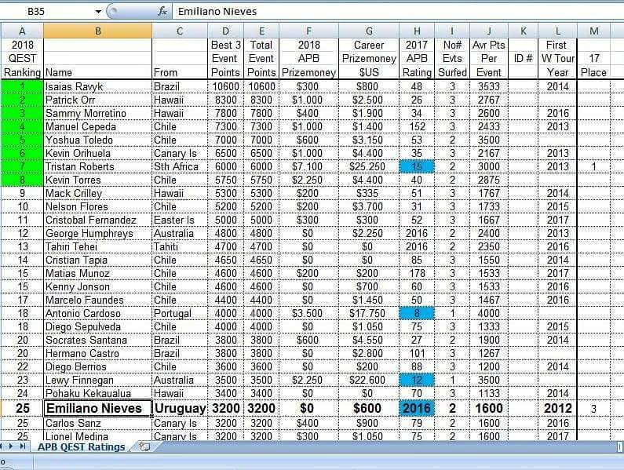This screenshot has width=624, height=470.
Task: Select column M header
Action: tap(593, 31)
